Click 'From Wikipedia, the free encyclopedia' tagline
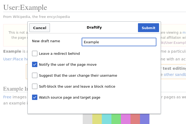The height and width of the screenshot is (124, 186). point(37,17)
